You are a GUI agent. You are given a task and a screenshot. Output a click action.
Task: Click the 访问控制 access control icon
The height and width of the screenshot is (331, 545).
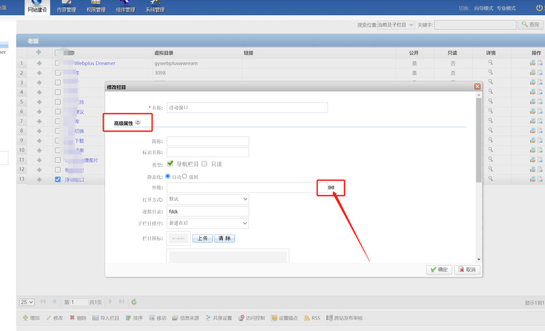(242, 318)
